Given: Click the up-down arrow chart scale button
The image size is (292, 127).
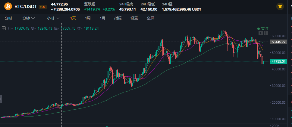Looking at the screenshot, I should pyautogui.click(x=266, y=33).
